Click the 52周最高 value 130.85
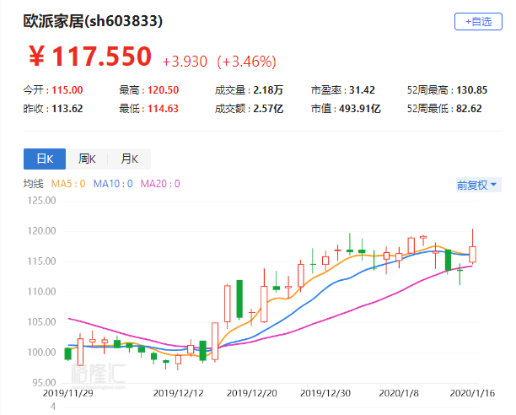516x415 pixels. pyautogui.click(x=471, y=90)
